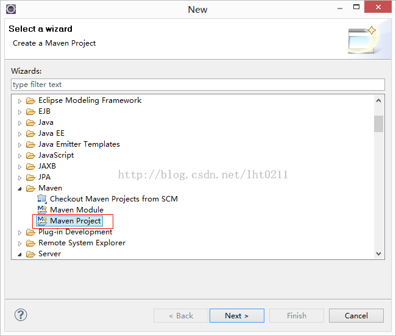Click the Checkout Maven Projects from SCM icon
The height and width of the screenshot is (336, 396).
(42, 199)
